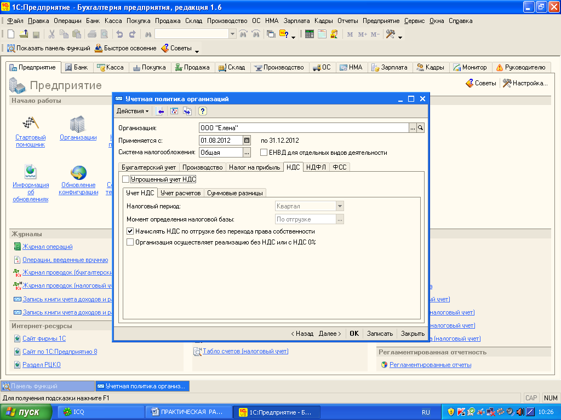Open Регламентированные отчеты link

click(430, 365)
